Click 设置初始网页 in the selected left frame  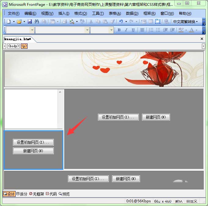33,142
